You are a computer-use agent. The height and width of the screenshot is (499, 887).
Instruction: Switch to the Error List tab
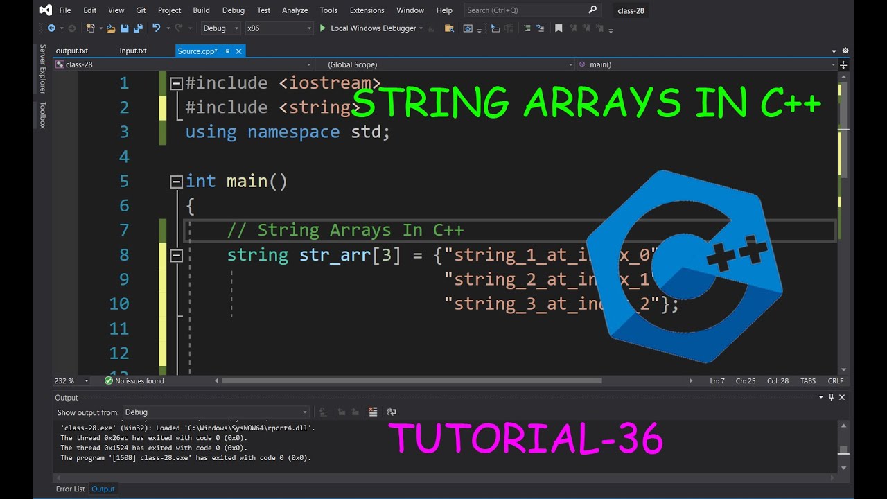click(71, 489)
